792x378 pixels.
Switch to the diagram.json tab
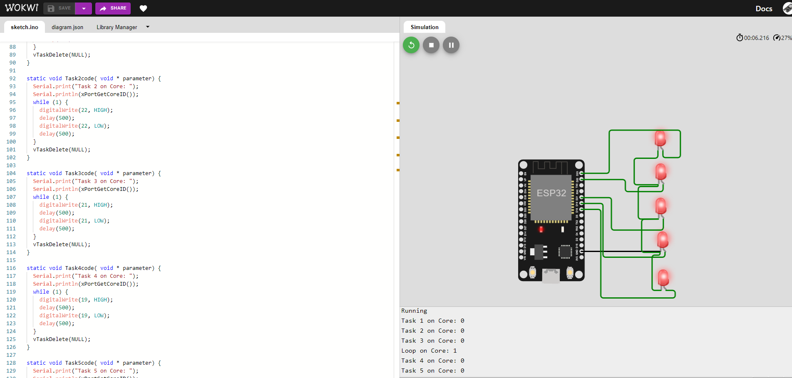point(67,27)
